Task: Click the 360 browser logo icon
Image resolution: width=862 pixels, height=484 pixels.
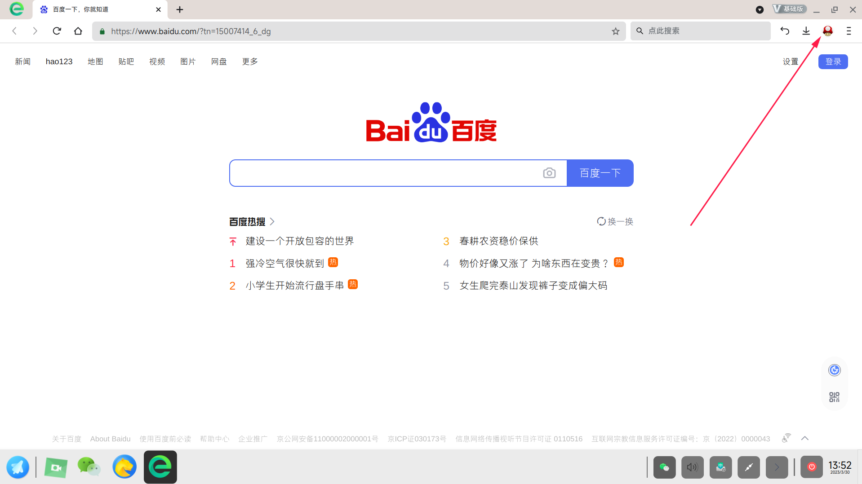Action: (16, 9)
